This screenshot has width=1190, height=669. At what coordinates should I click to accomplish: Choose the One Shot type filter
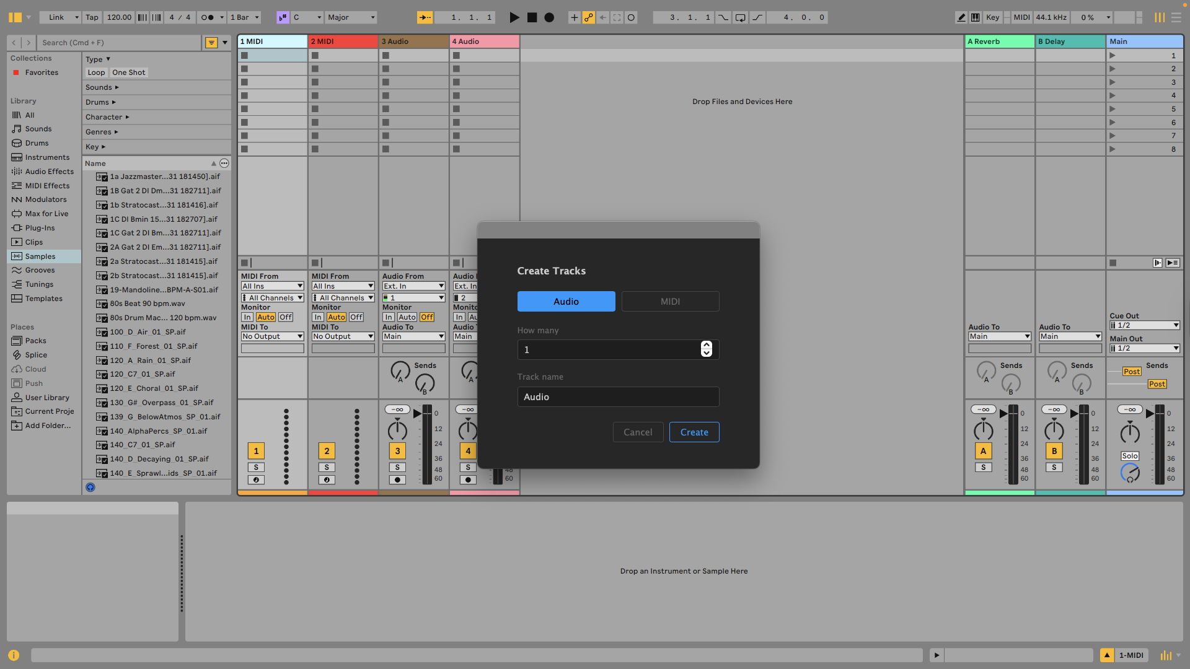tap(129, 72)
